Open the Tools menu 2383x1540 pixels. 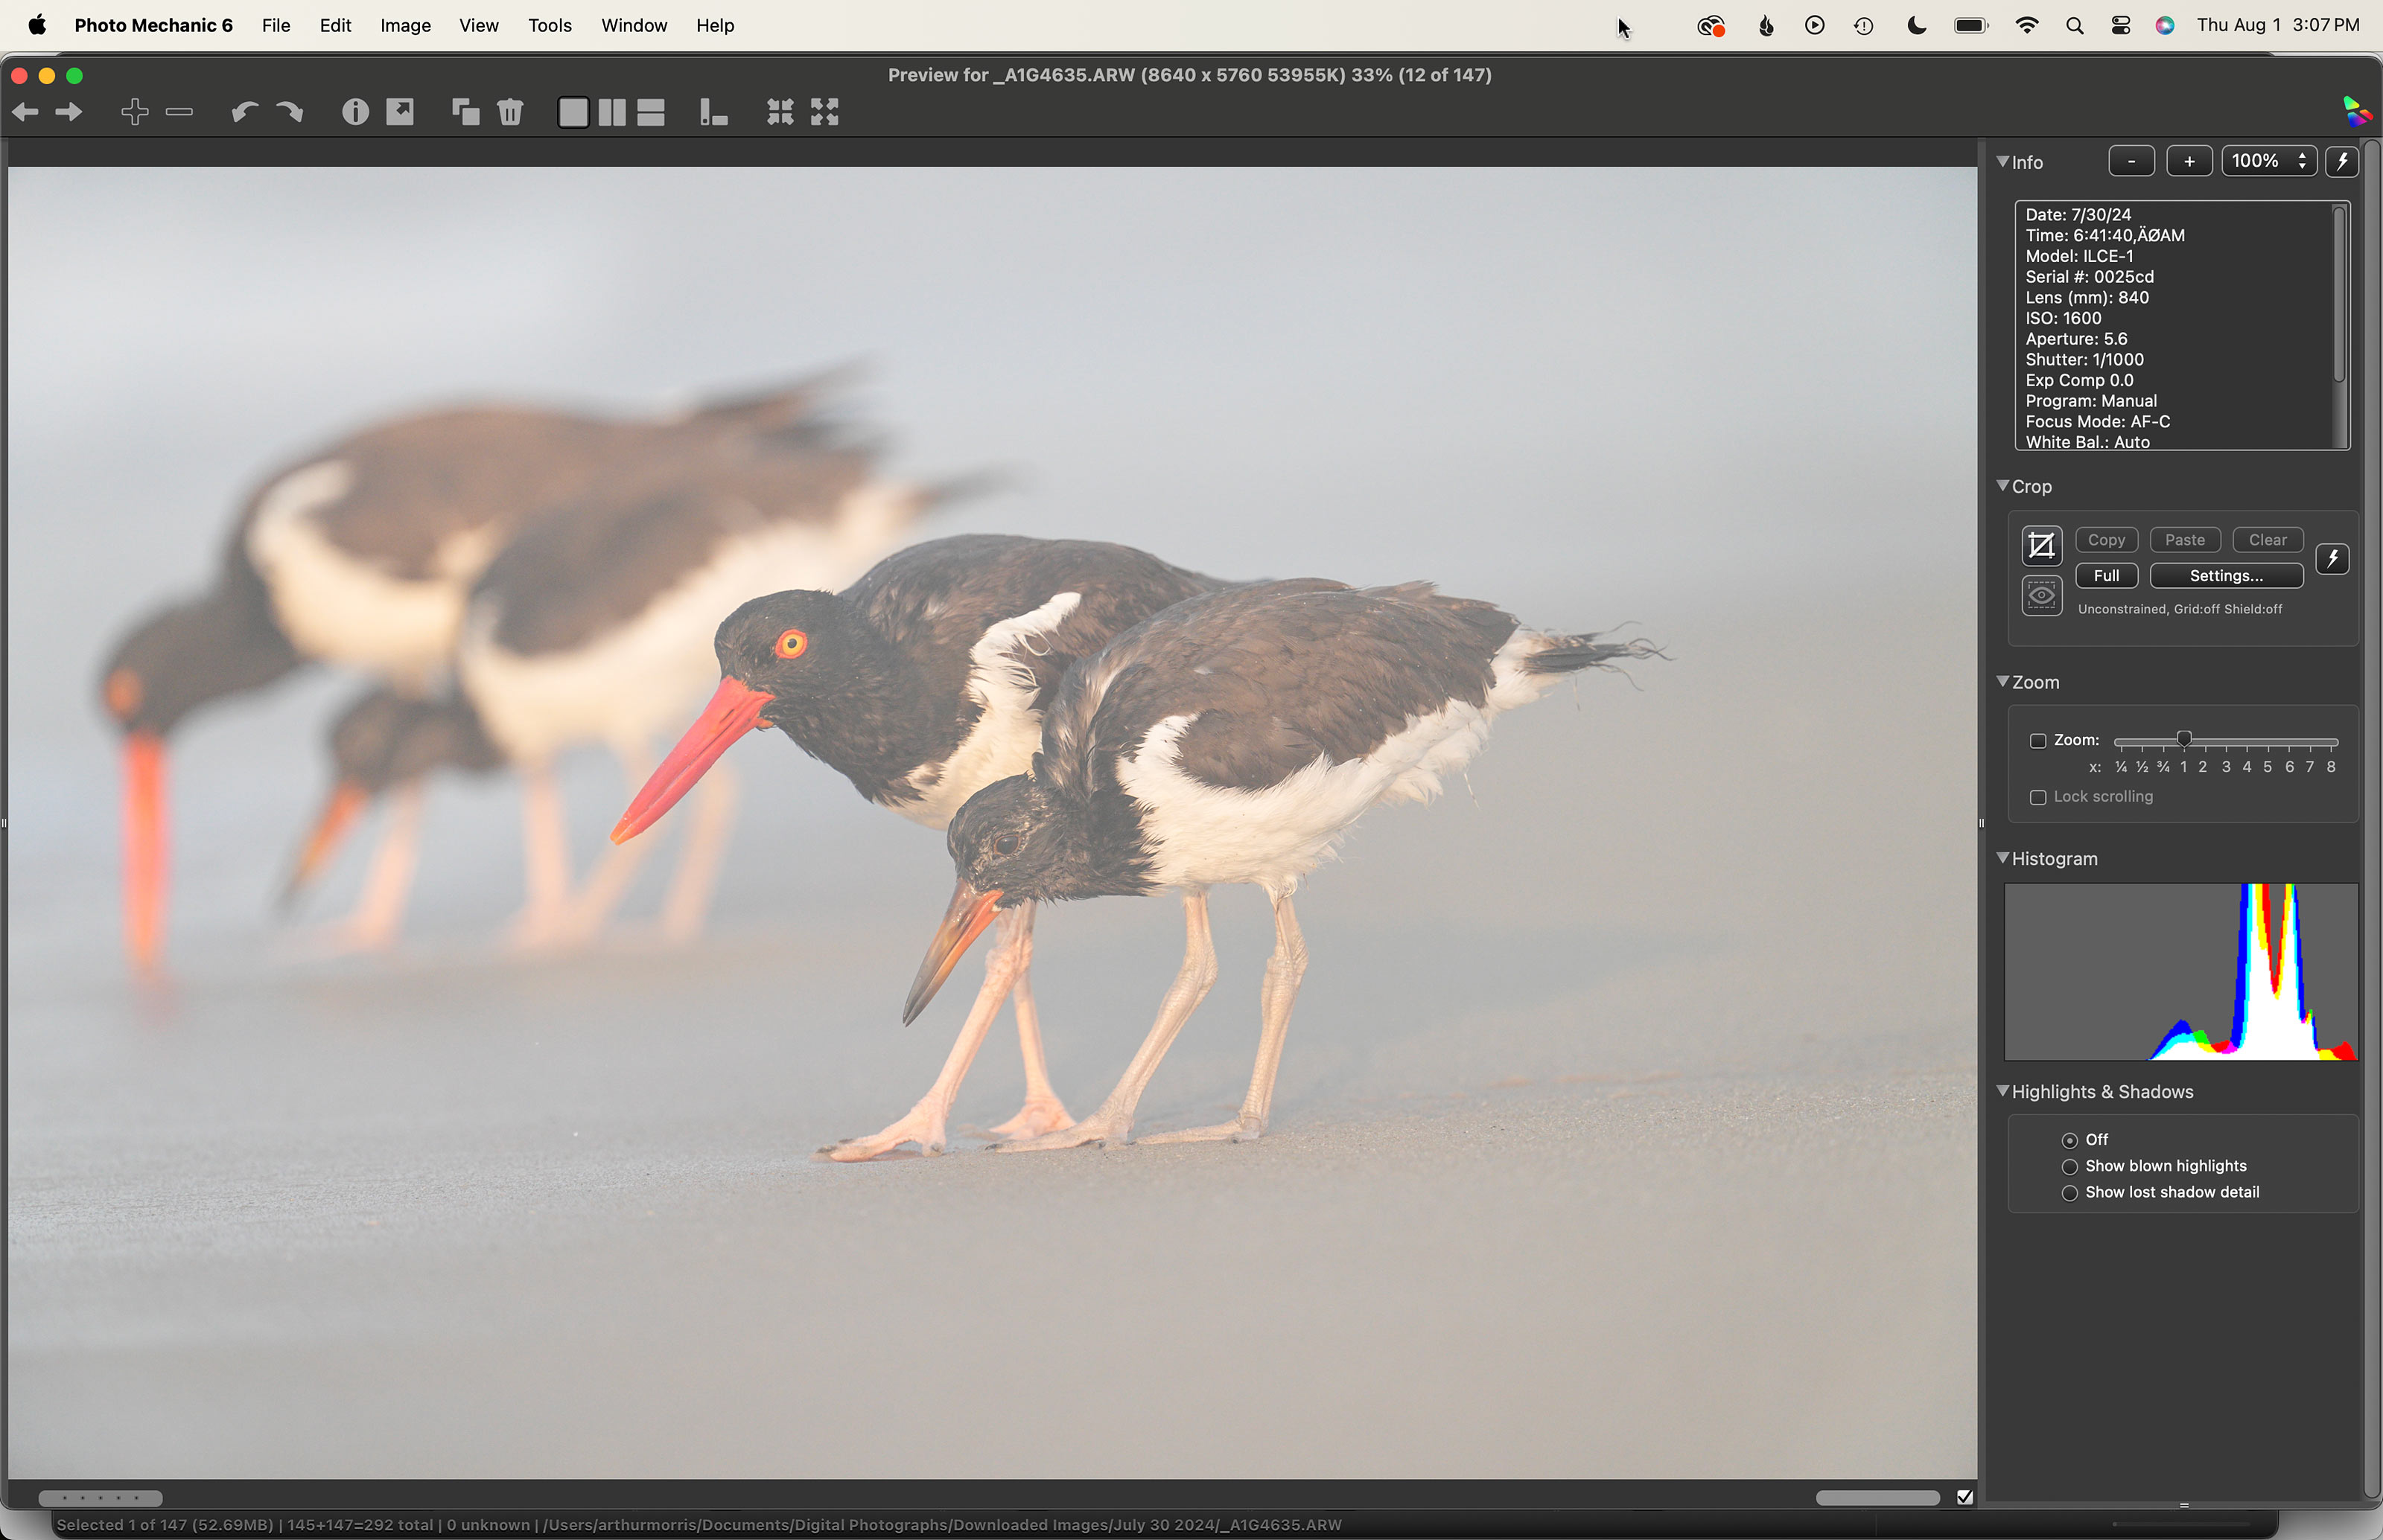coord(550,26)
